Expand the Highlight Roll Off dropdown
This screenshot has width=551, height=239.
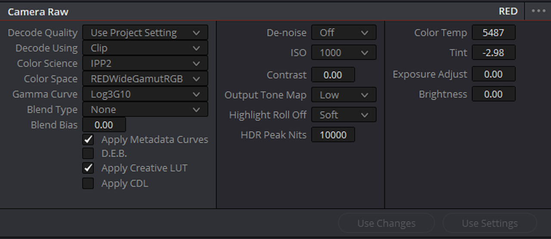point(344,115)
